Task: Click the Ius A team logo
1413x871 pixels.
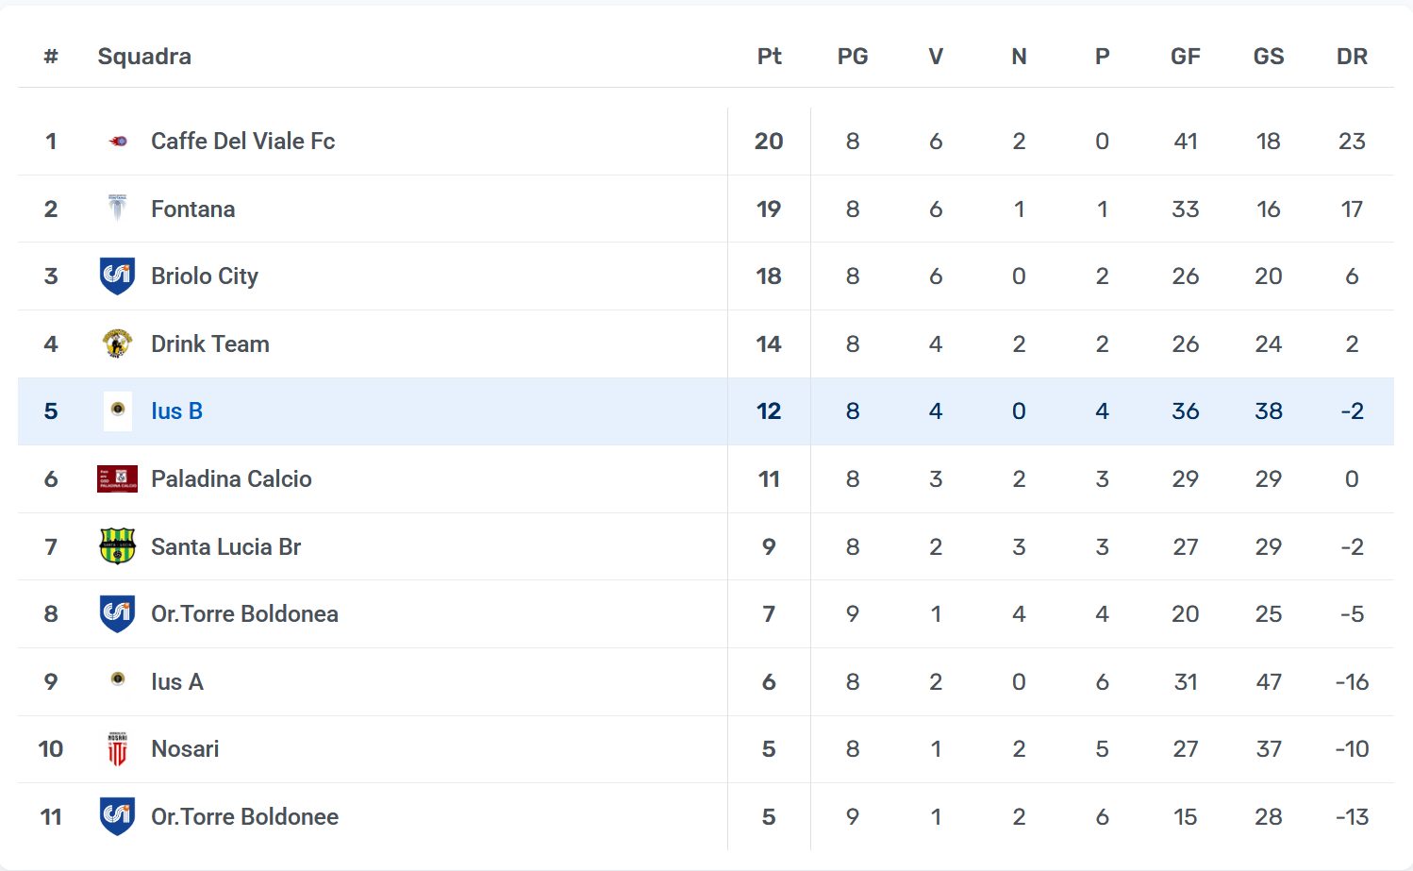Action: coord(118,679)
